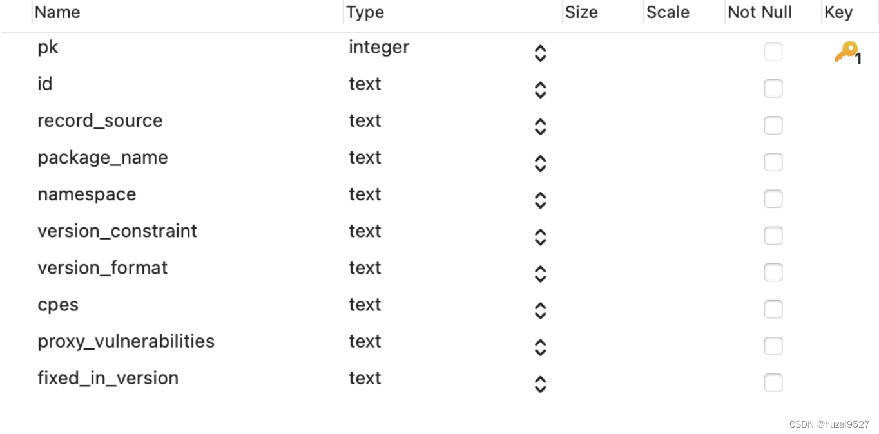The width and height of the screenshot is (879, 434).
Task: Select the record_source field name
Action: (100, 121)
